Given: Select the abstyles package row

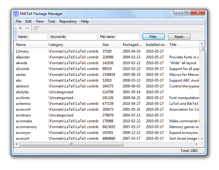Looking at the screenshot, I should point(106,92).
